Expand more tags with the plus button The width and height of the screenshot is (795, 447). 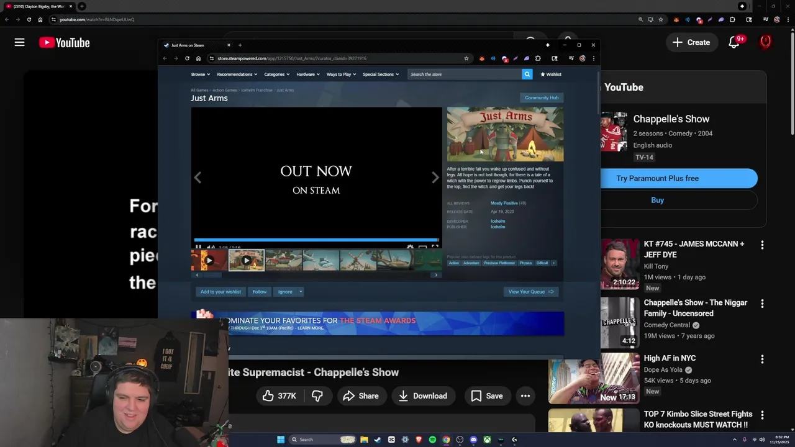pyautogui.click(x=553, y=263)
